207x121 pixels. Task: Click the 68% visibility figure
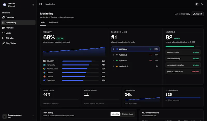click(49, 37)
